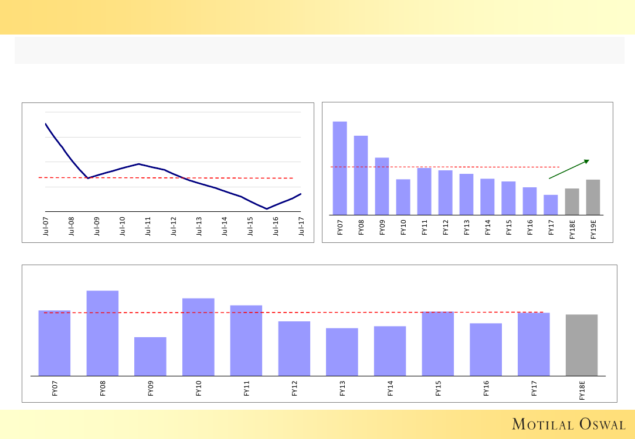Click the gray title bar below header

pyautogui.click(x=319, y=50)
